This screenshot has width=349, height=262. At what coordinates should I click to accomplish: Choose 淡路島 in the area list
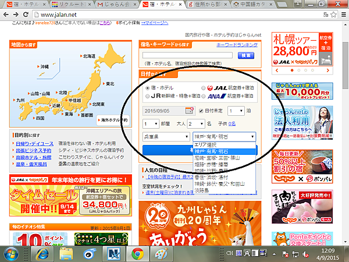point(224,190)
